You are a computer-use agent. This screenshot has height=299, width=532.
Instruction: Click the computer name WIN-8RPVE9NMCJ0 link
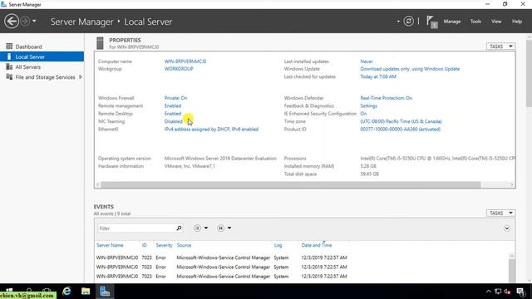pos(185,61)
